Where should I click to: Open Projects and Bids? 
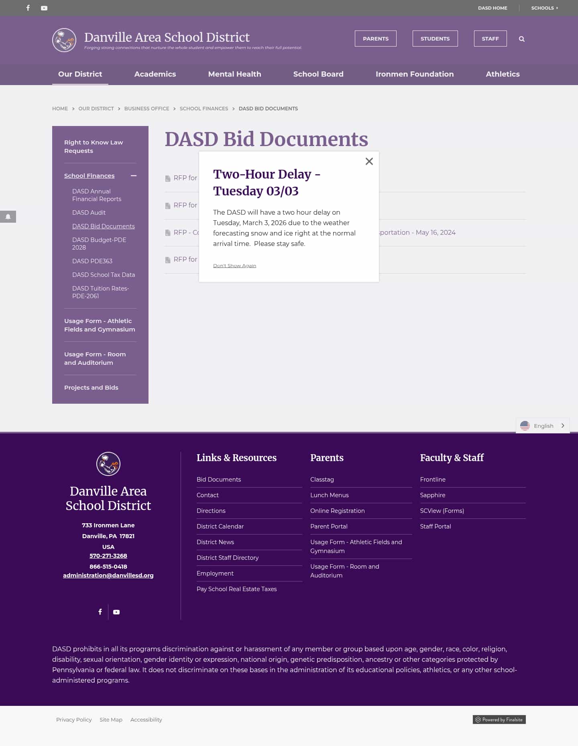click(91, 388)
